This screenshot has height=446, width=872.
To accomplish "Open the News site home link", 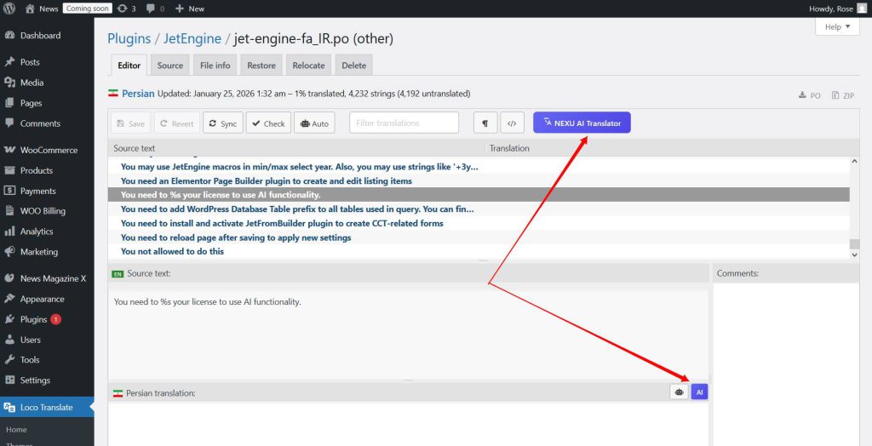I will coord(42,9).
